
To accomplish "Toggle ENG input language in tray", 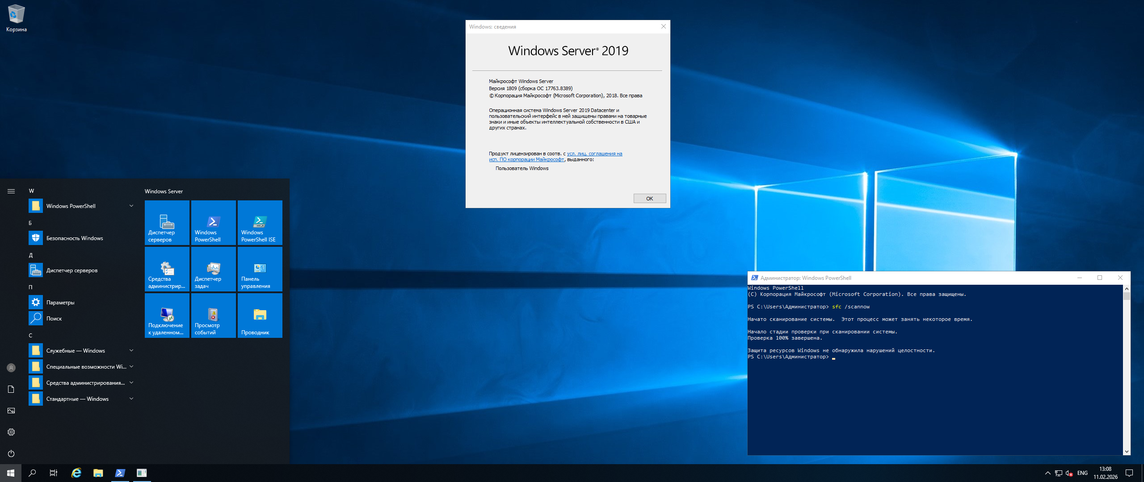I will (1082, 473).
